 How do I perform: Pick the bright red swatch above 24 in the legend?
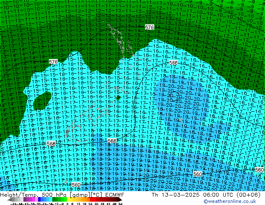[x=91, y=199]
